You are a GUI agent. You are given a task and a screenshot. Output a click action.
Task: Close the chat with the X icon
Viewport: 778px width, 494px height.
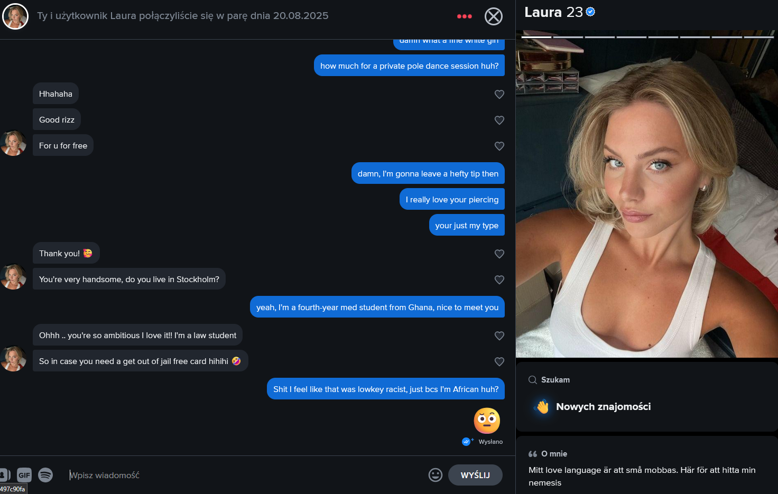coord(494,16)
